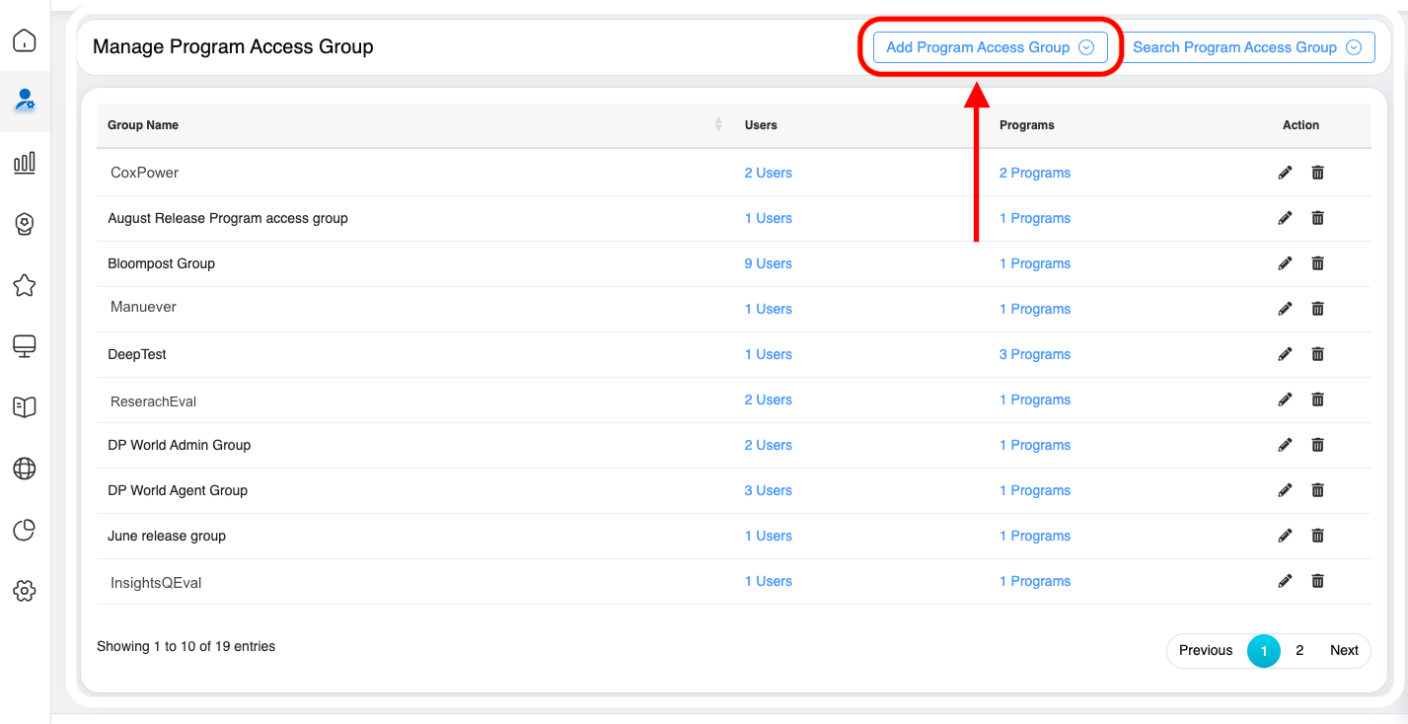Expand Add Program Access Group dropdown
Viewport: 1408px width, 724px height.
pos(990,47)
